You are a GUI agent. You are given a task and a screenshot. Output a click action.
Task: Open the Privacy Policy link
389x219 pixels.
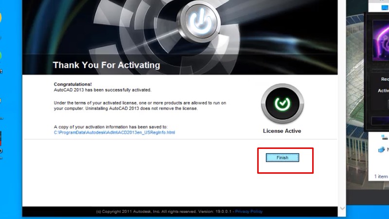click(249, 212)
